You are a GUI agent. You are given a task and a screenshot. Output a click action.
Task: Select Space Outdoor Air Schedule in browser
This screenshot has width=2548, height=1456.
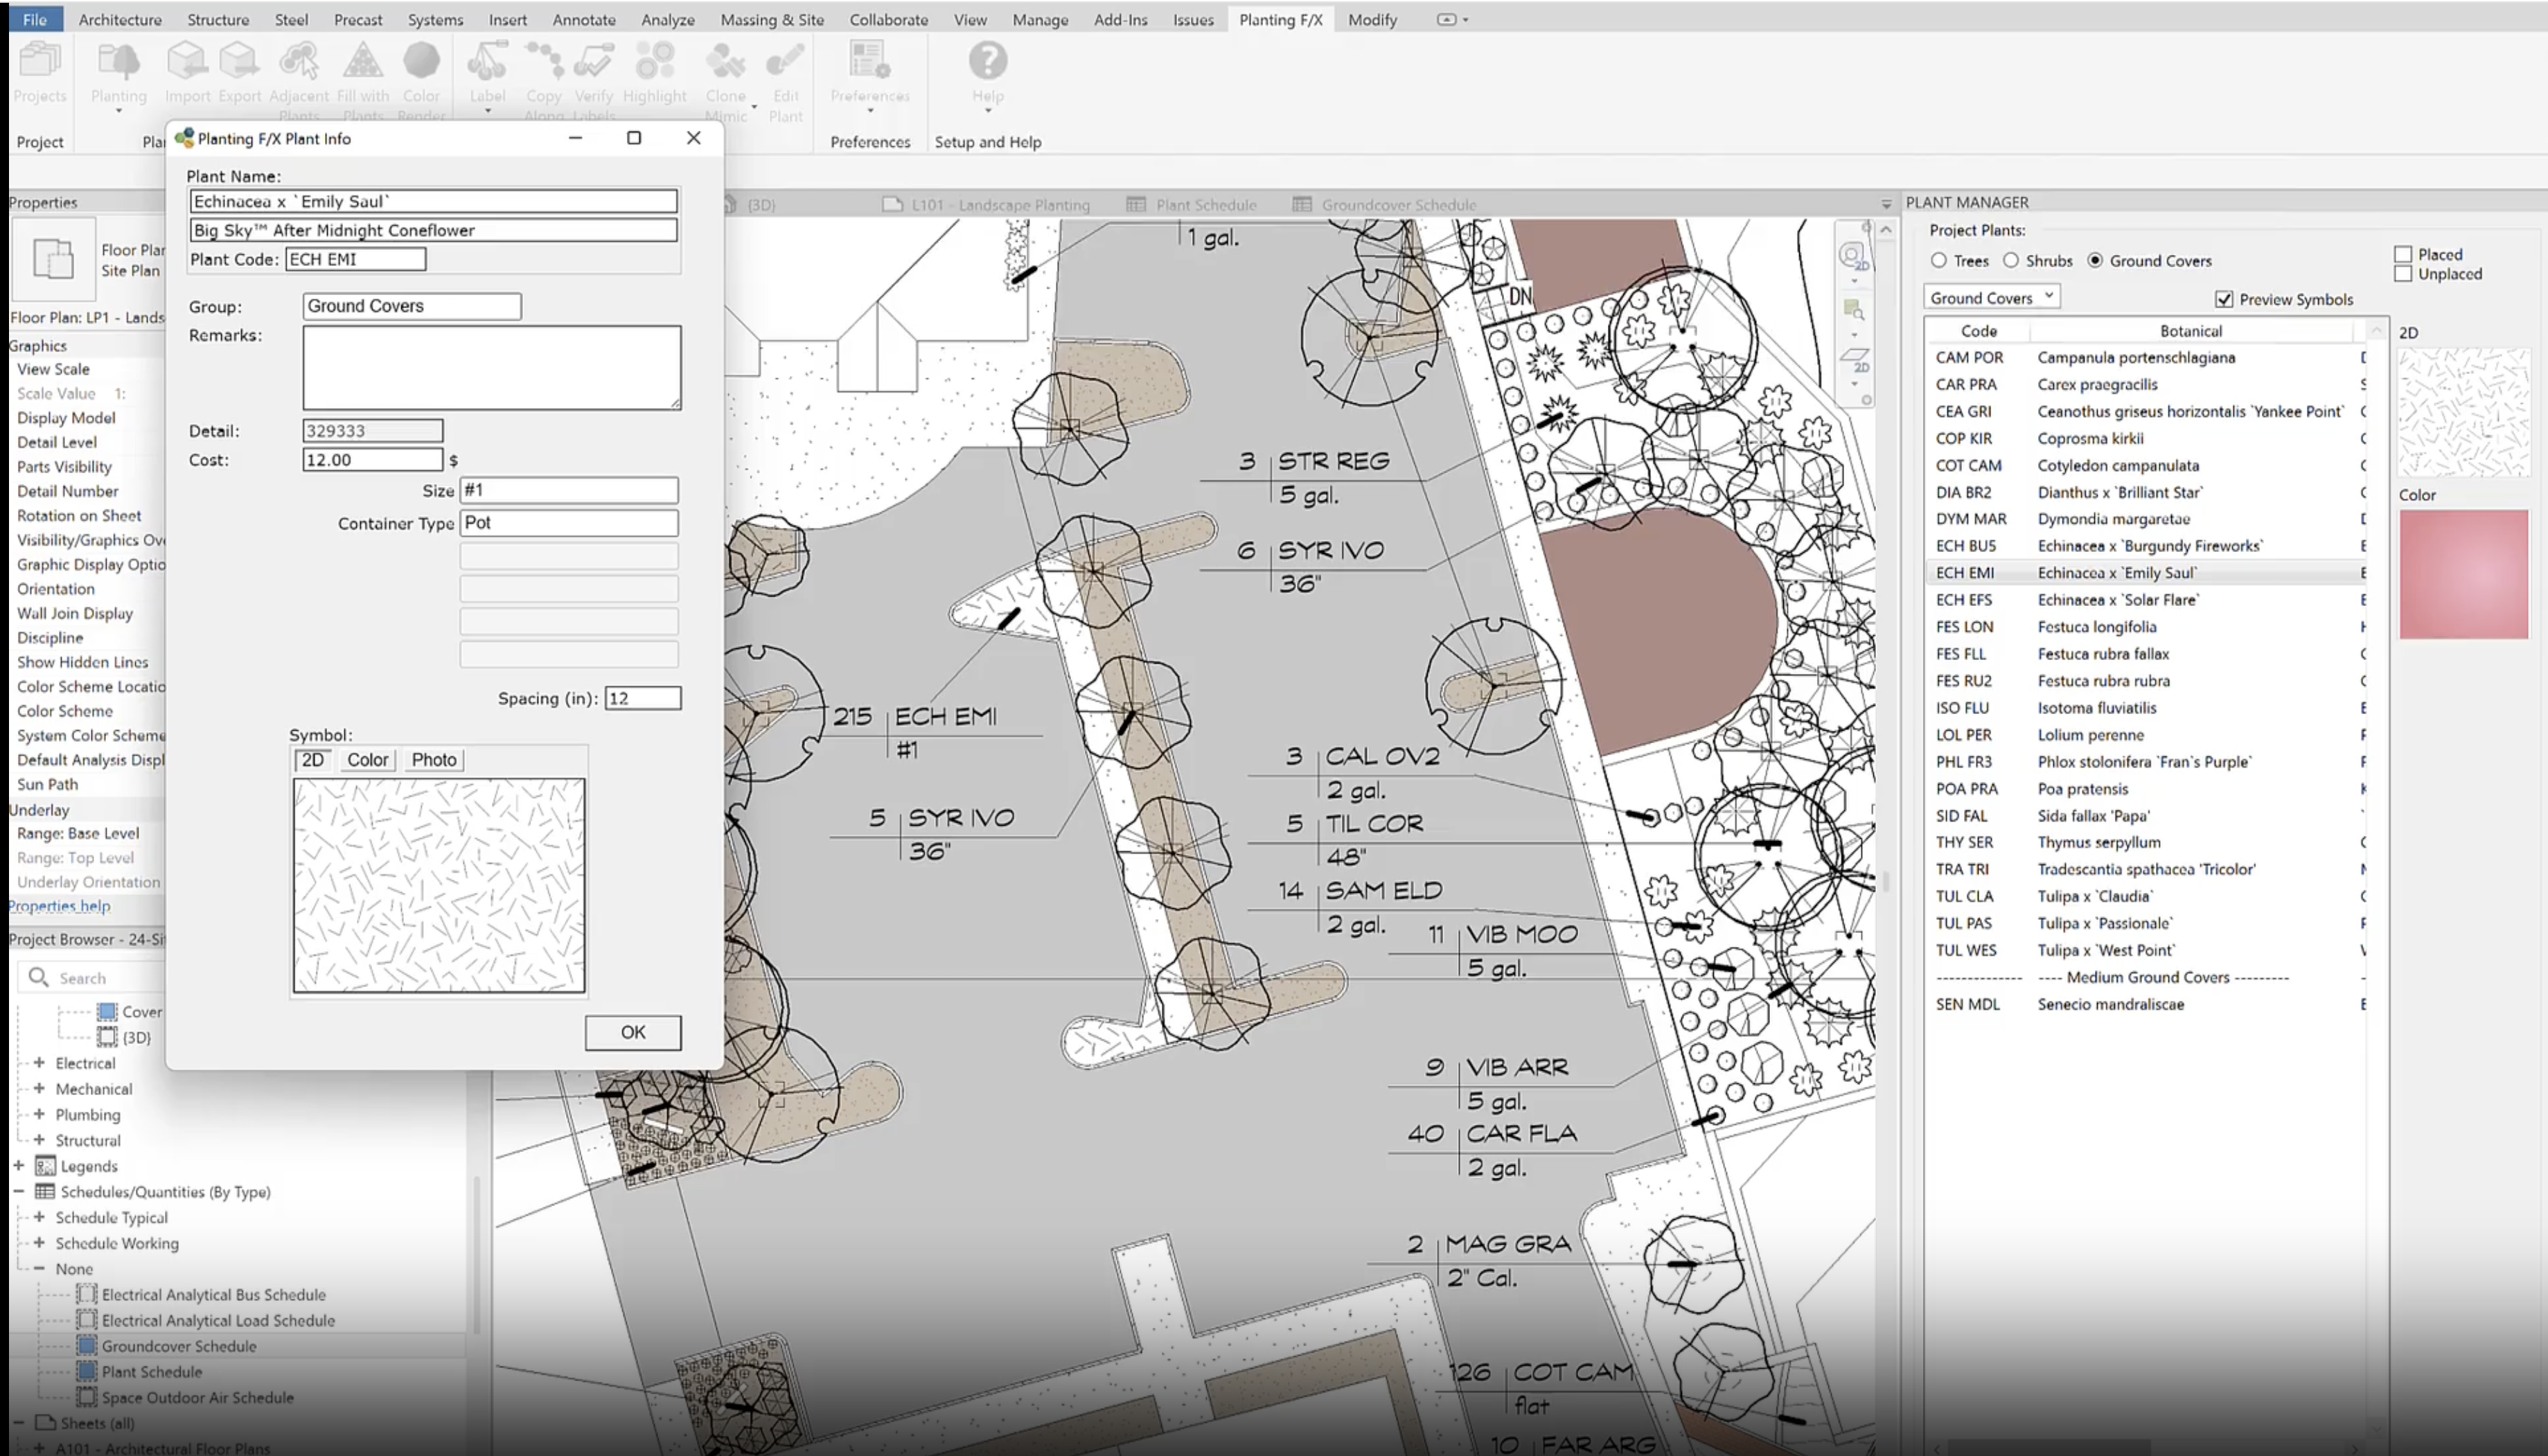197,1398
